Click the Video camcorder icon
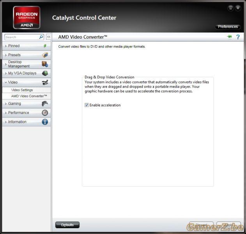 pos(45,82)
